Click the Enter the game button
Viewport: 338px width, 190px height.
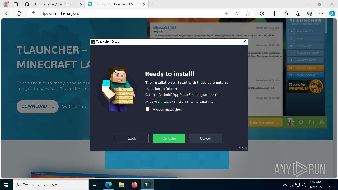click(265, 122)
